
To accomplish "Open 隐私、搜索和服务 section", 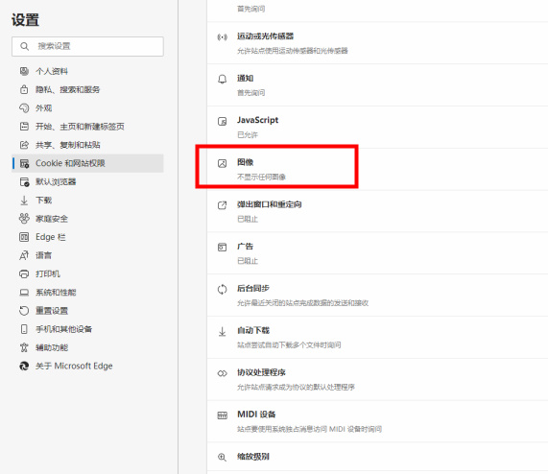I will coord(87,90).
